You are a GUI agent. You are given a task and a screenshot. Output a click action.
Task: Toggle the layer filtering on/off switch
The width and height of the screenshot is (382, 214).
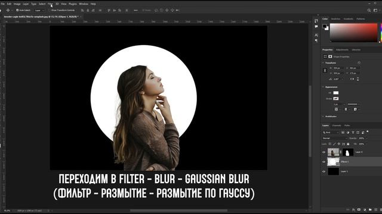tap(368, 131)
